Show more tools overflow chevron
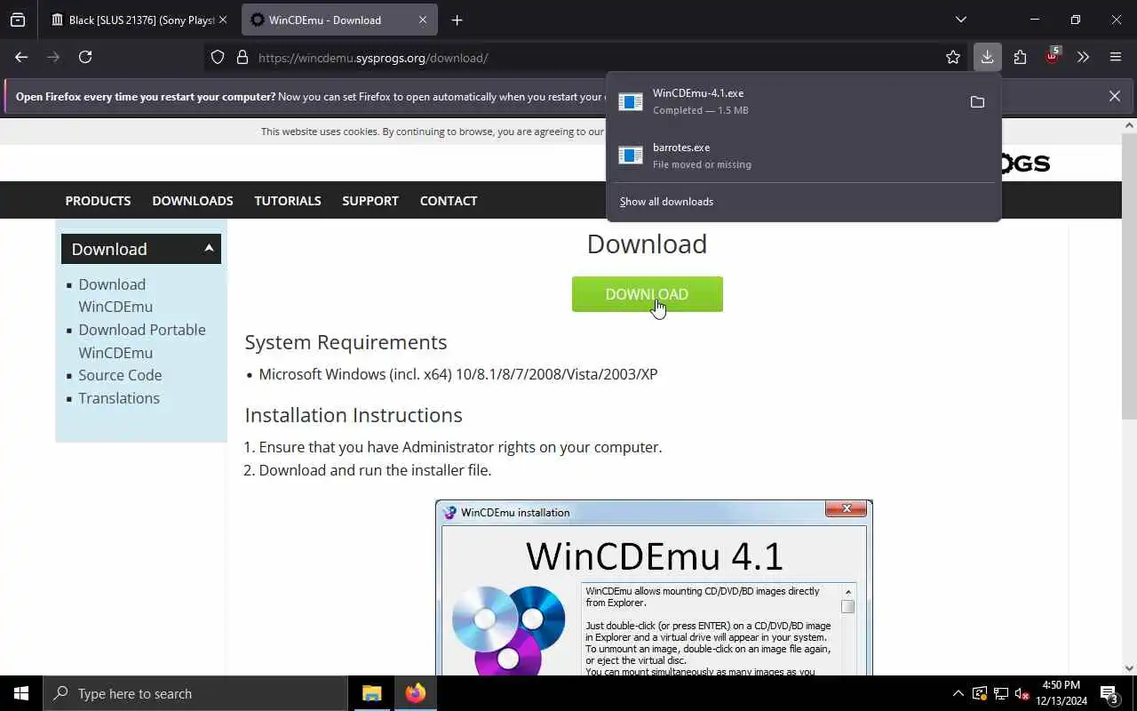Viewport: 1137px width, 711px height. pyautogui.click(x=1083, y=57)
